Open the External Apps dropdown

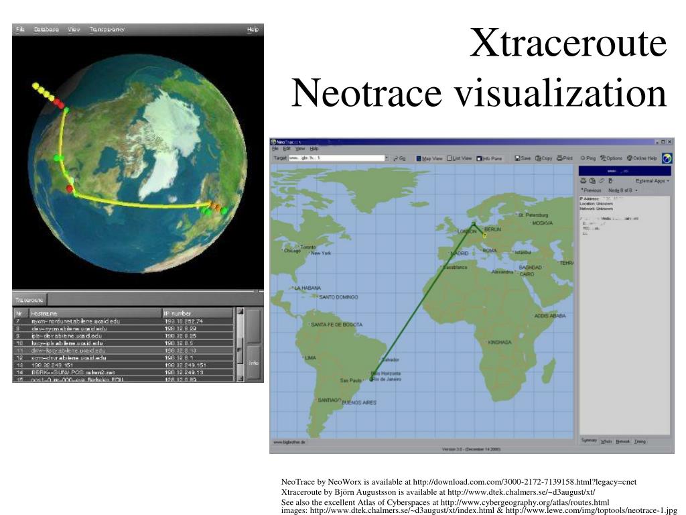point(653,181)
